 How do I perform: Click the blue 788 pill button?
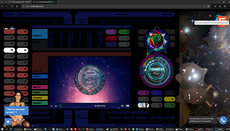tap(156, 93)
